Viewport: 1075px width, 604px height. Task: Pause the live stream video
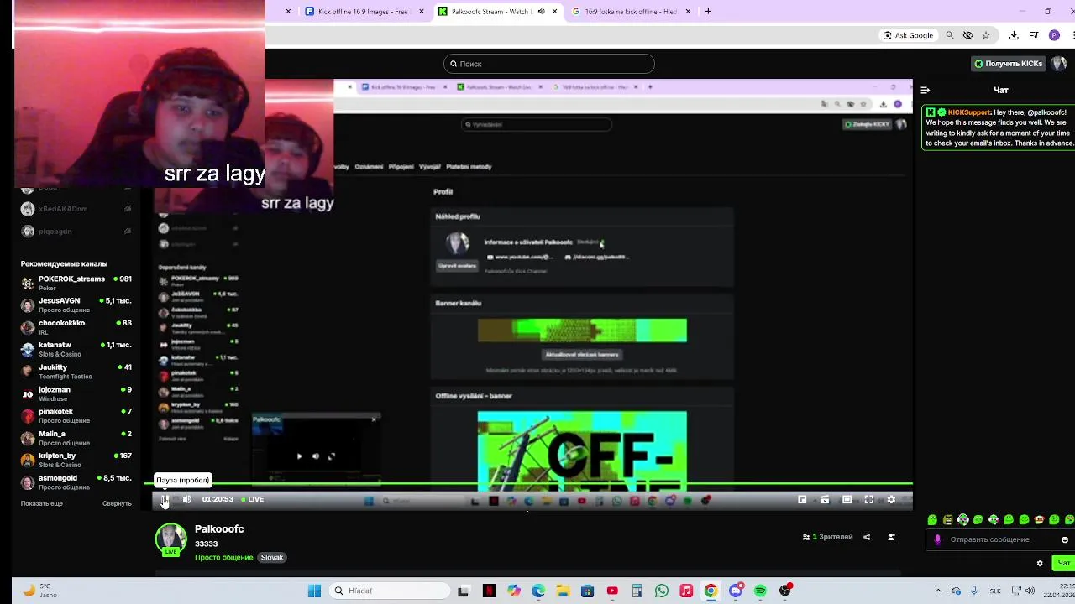165,500
